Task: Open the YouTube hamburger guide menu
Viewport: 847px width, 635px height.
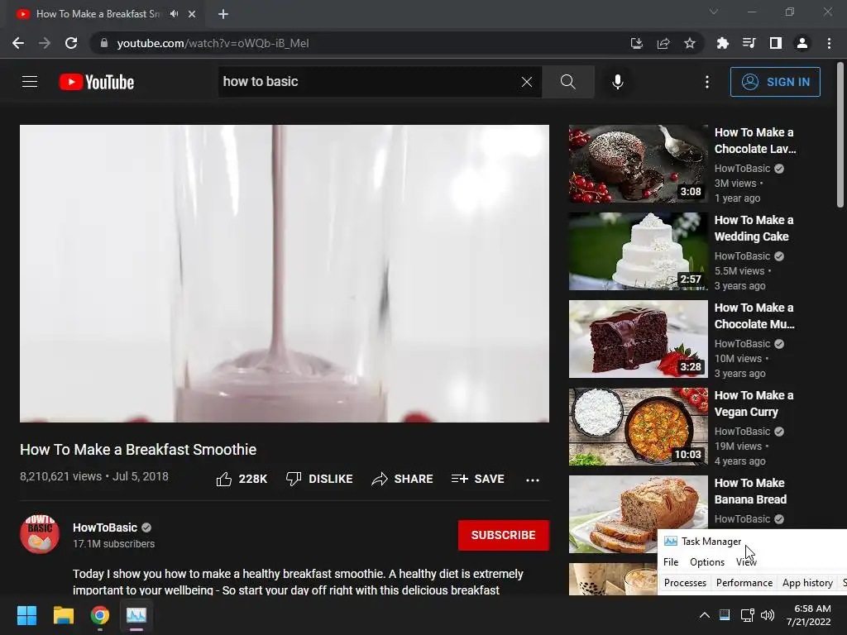Action: (30, 82)
